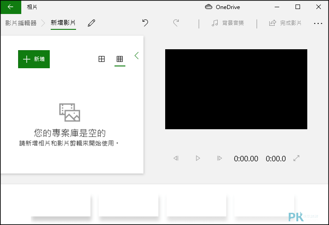Play the video preview
The height and width of the screenshot is (225, 329).
click(x=198, y=158)
